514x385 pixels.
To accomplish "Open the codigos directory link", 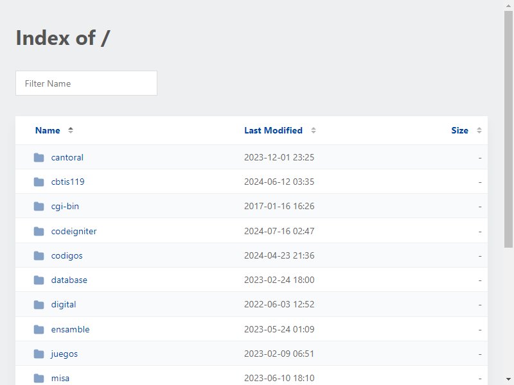I will [x=67, y=255].
